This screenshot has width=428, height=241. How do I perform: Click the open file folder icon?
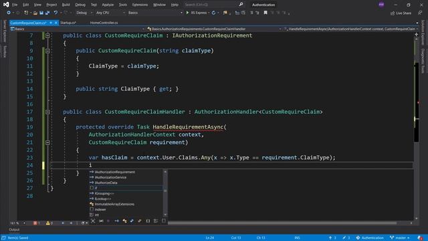point(35,13)
